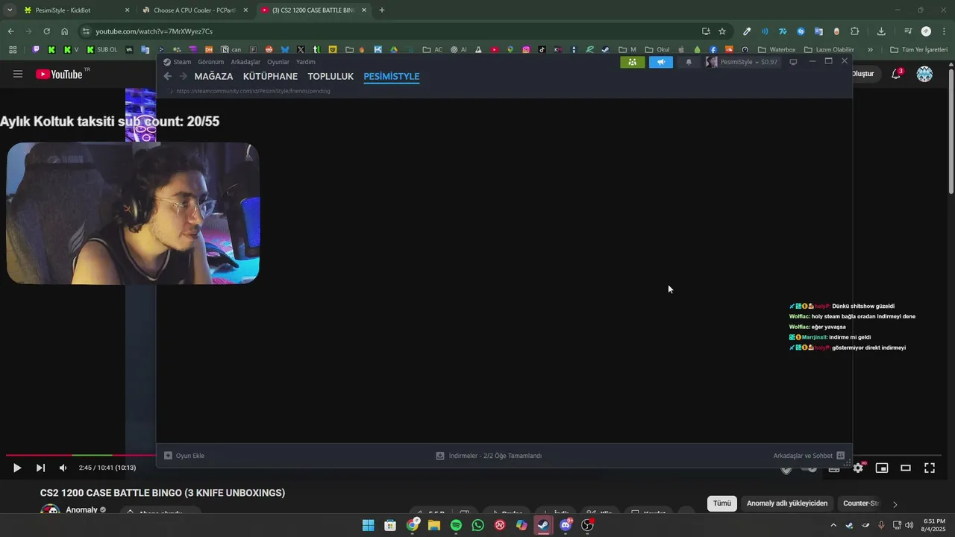Open the Görünüm menu in Steam
Screen dimensions: 955x537
coord(210,62)
